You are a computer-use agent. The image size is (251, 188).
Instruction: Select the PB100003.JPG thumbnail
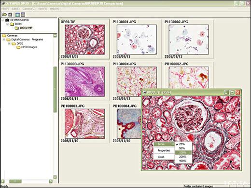[x=84, y=124]
